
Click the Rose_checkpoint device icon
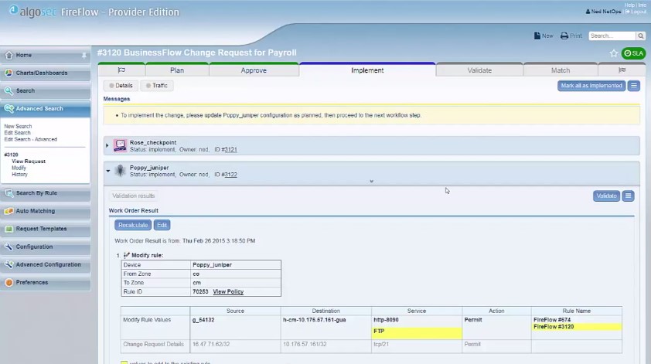pos(120,146)
